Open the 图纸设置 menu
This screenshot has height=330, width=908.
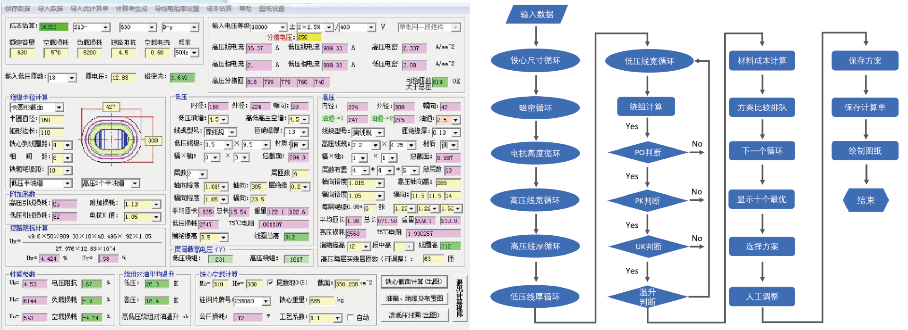click(x=272, y=8)
